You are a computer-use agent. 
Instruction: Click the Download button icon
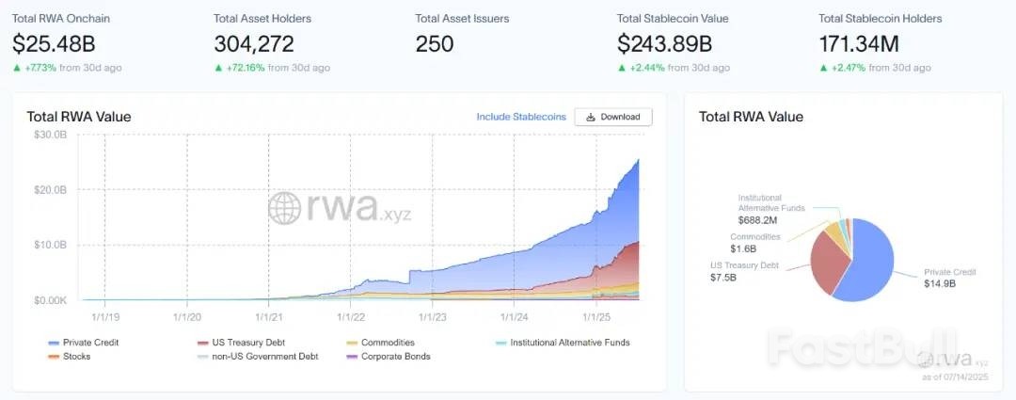click(x=591, y=117)
